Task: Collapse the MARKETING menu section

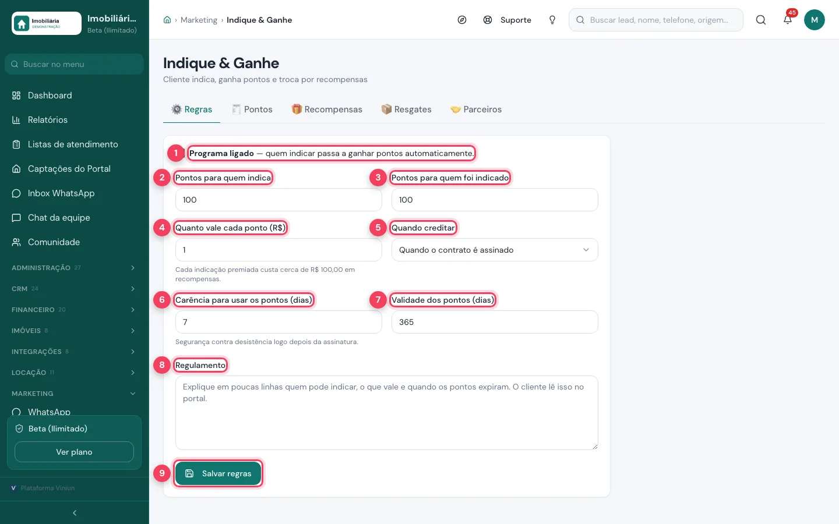Action: [74, 394]
